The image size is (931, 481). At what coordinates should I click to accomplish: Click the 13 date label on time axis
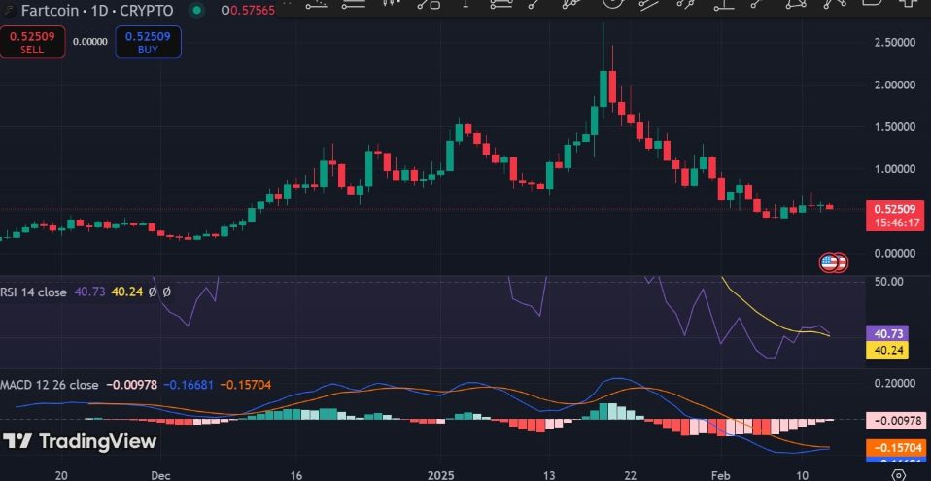tap(549, 475)
